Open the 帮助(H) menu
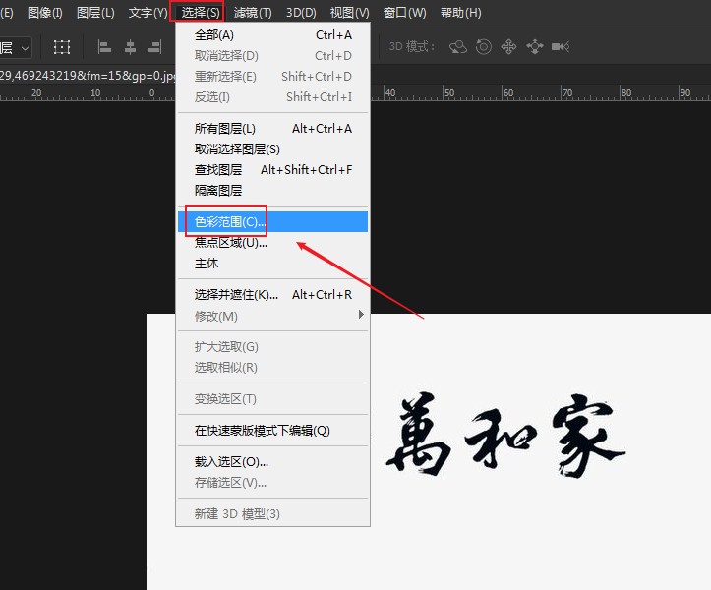The image size is (711, 590). (x=460, y=12)
